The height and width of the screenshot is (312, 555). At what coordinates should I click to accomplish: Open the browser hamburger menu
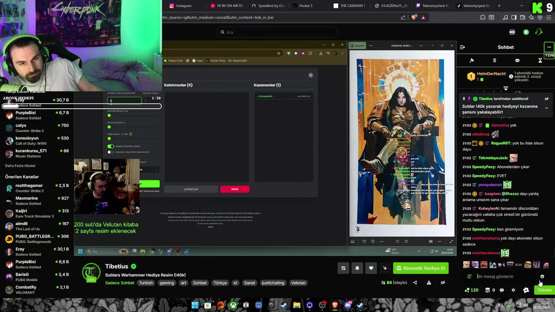click(548, 17)
